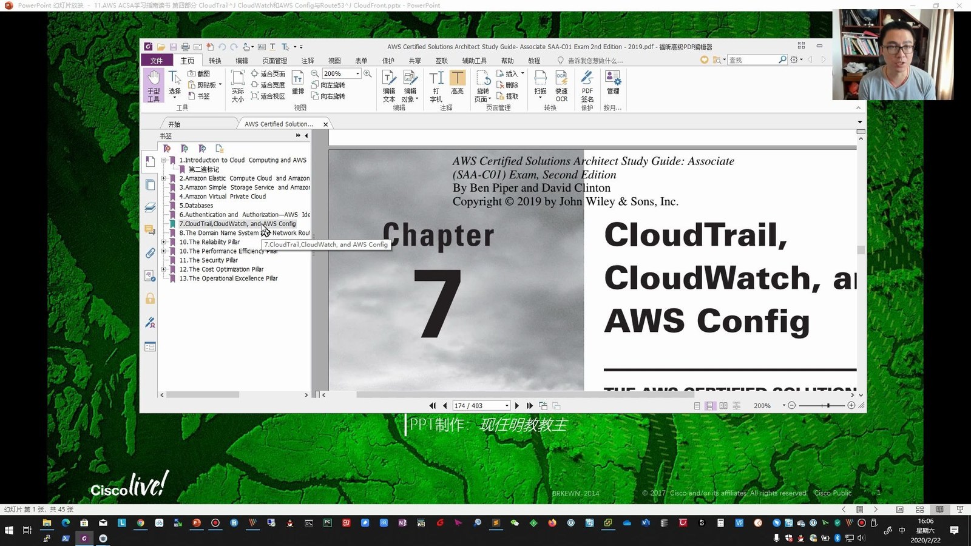This screenshot has height=546, width=971.
Task: Go to previous page button in status bar
Action: coord(445,406)
